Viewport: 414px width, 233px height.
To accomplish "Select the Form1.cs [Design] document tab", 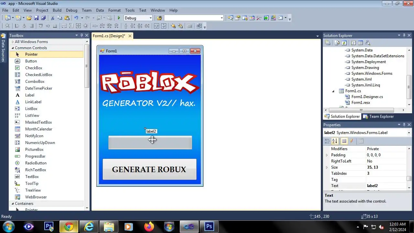I will coord(109,36).
